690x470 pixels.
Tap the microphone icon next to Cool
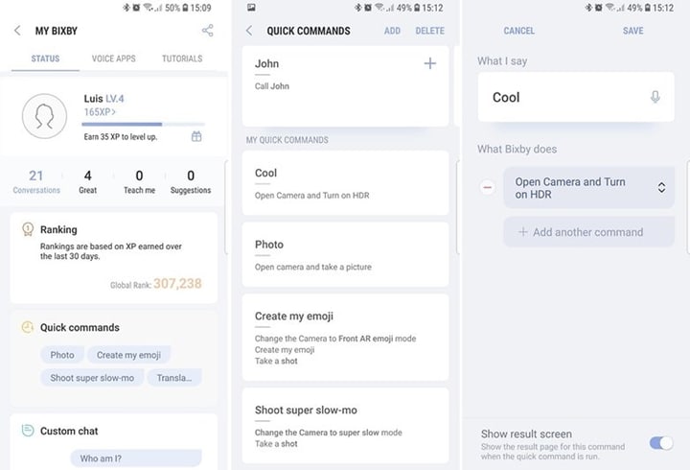click(x=655, y=97)
